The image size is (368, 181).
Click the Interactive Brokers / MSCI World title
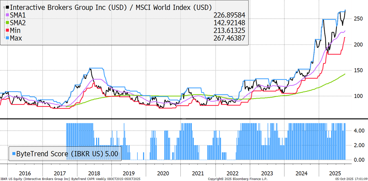point(111,7)
